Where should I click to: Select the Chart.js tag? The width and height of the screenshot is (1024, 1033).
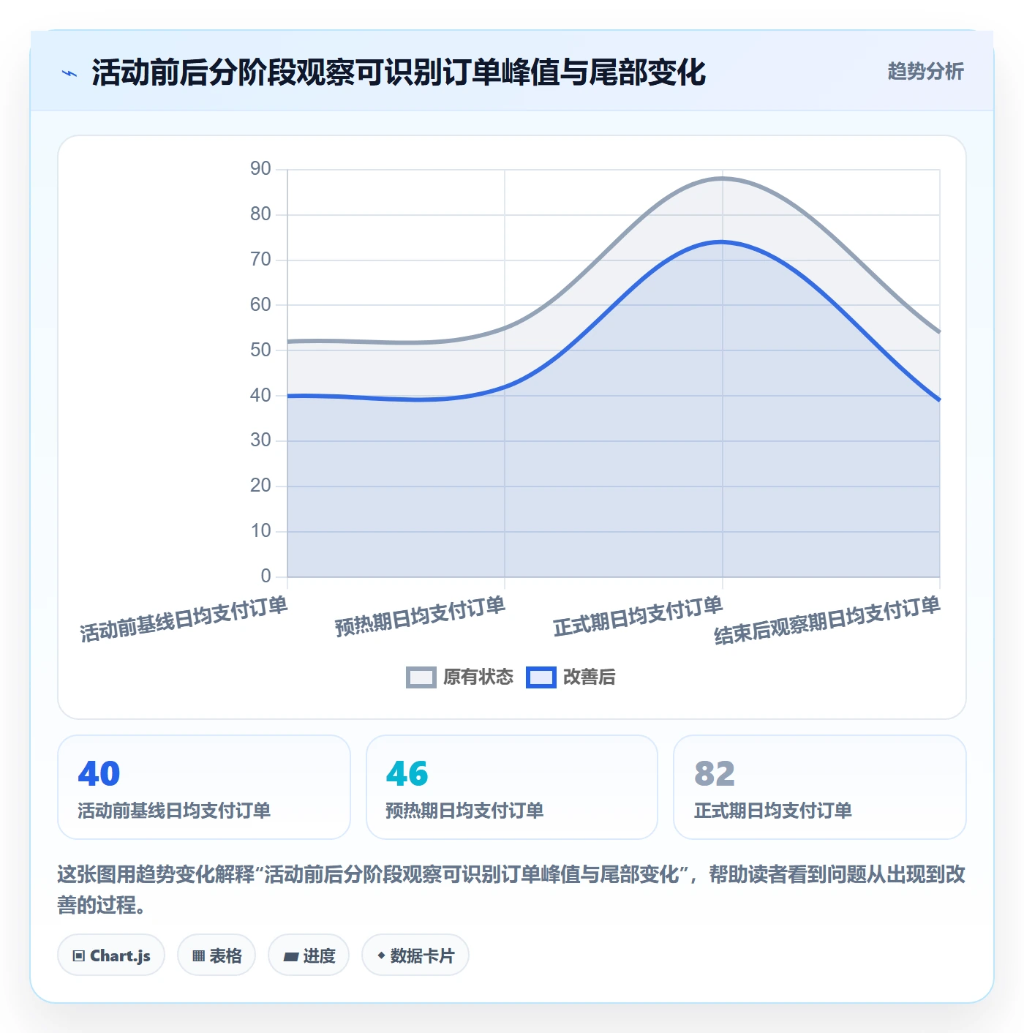pyautogui.click(x=111, y=955)
